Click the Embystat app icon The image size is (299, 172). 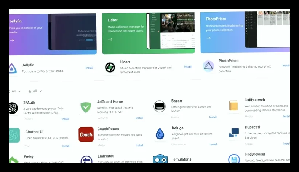point(86,159)
